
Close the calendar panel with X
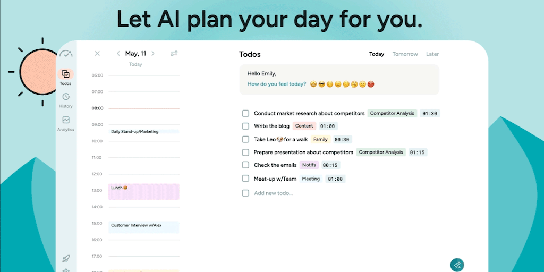point(97,54)
